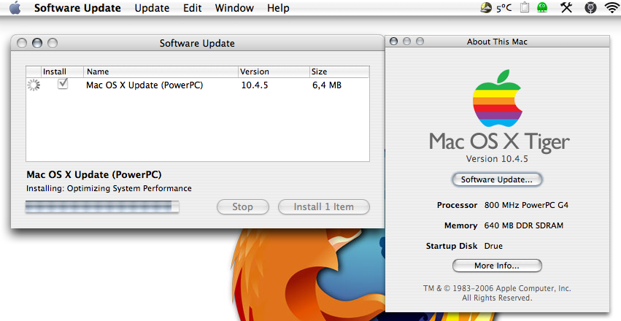Image resolution: width=621 pixels, height=321 pixels.
Task: Open the Help menu
Action: [278, 8]
